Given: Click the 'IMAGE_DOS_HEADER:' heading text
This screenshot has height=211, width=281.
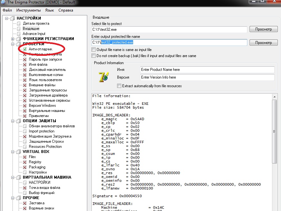Looking at the screenshot, I should coord(111,115).
